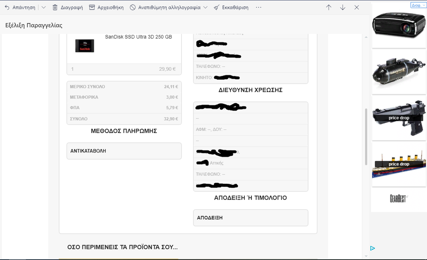427x260 pixels.
Task: Click the ΜΕΡΙΚΟ ΣΥΝΟΛΟ row label
Action: 87,87
